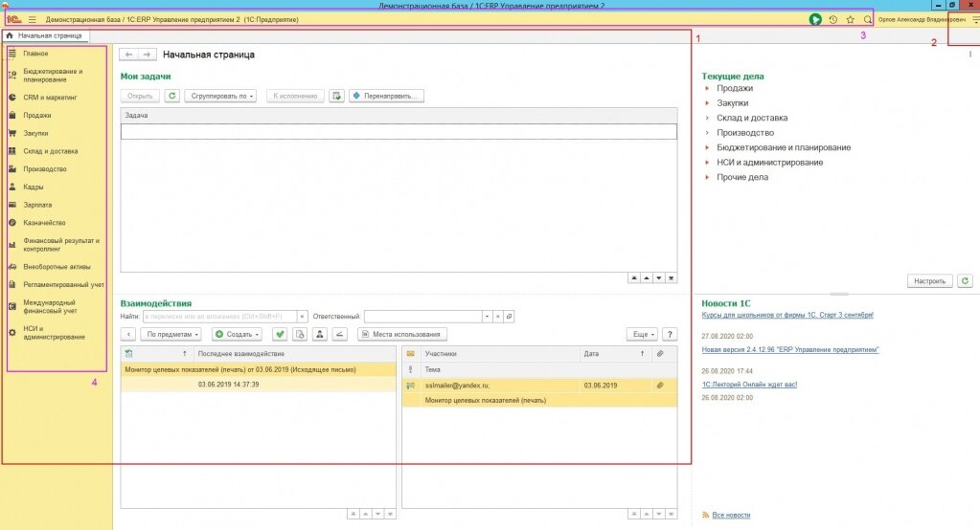Open the Все новости link
This screenshot has width=980, height=530.
tap(731, 515)
